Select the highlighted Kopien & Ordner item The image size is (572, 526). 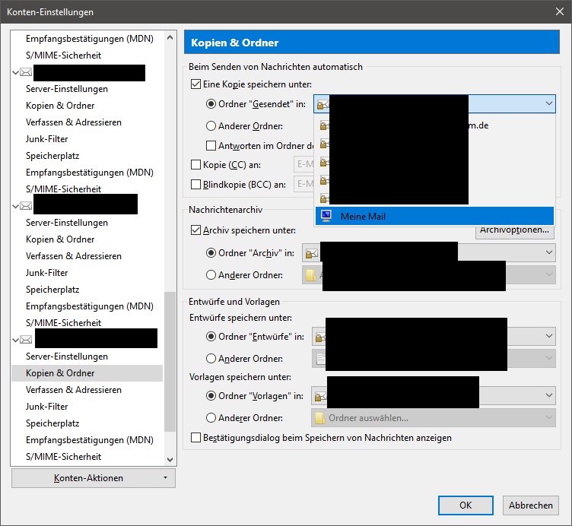(87, 373)
